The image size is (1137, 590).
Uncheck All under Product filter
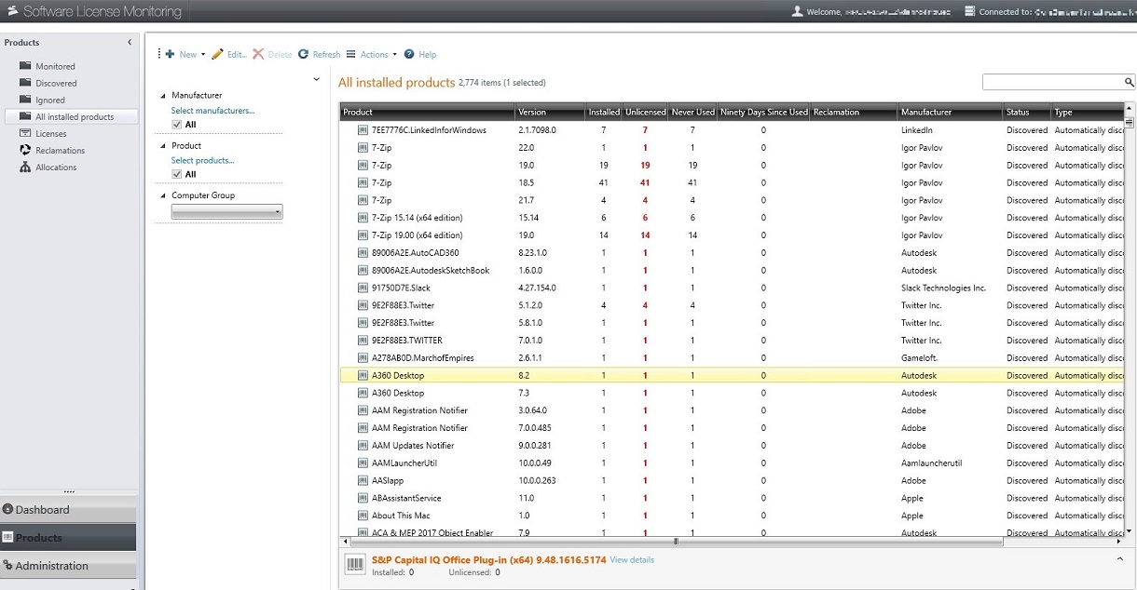click(x=177, y=173)
